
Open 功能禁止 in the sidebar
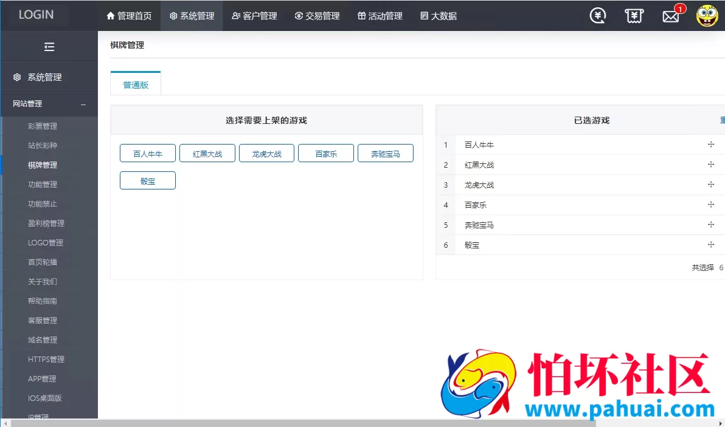(43, 203)
